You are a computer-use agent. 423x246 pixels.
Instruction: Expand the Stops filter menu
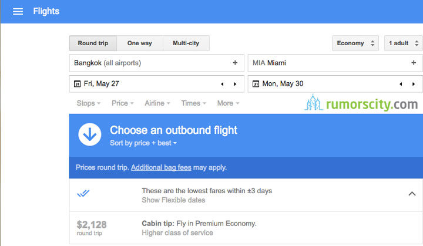89,103
